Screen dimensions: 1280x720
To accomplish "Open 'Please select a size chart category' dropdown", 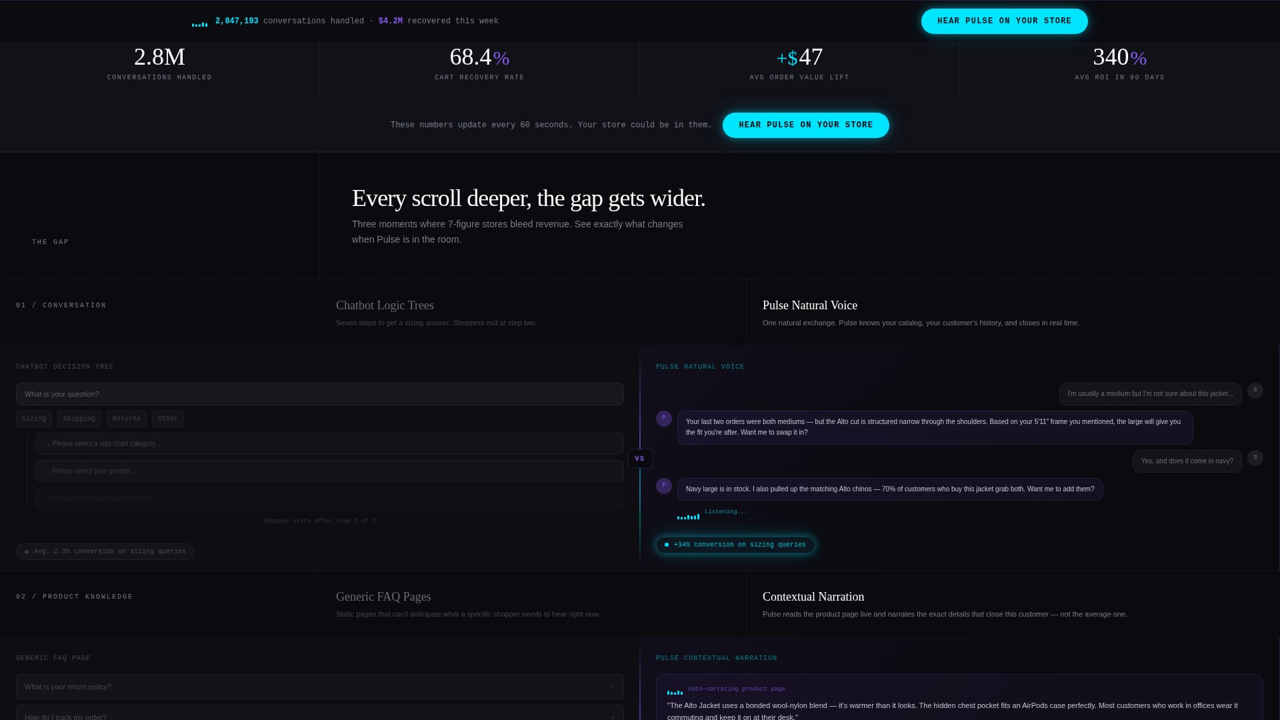I will (329, 444).
